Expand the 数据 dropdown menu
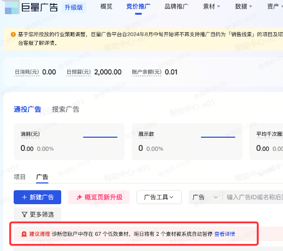The image size is (283, 251). 244,7
